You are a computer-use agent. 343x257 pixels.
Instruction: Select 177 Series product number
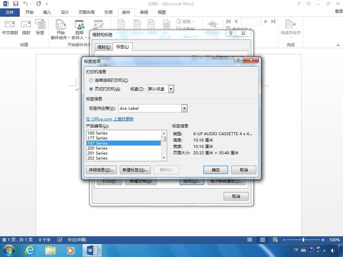click(x=124, y=138)
